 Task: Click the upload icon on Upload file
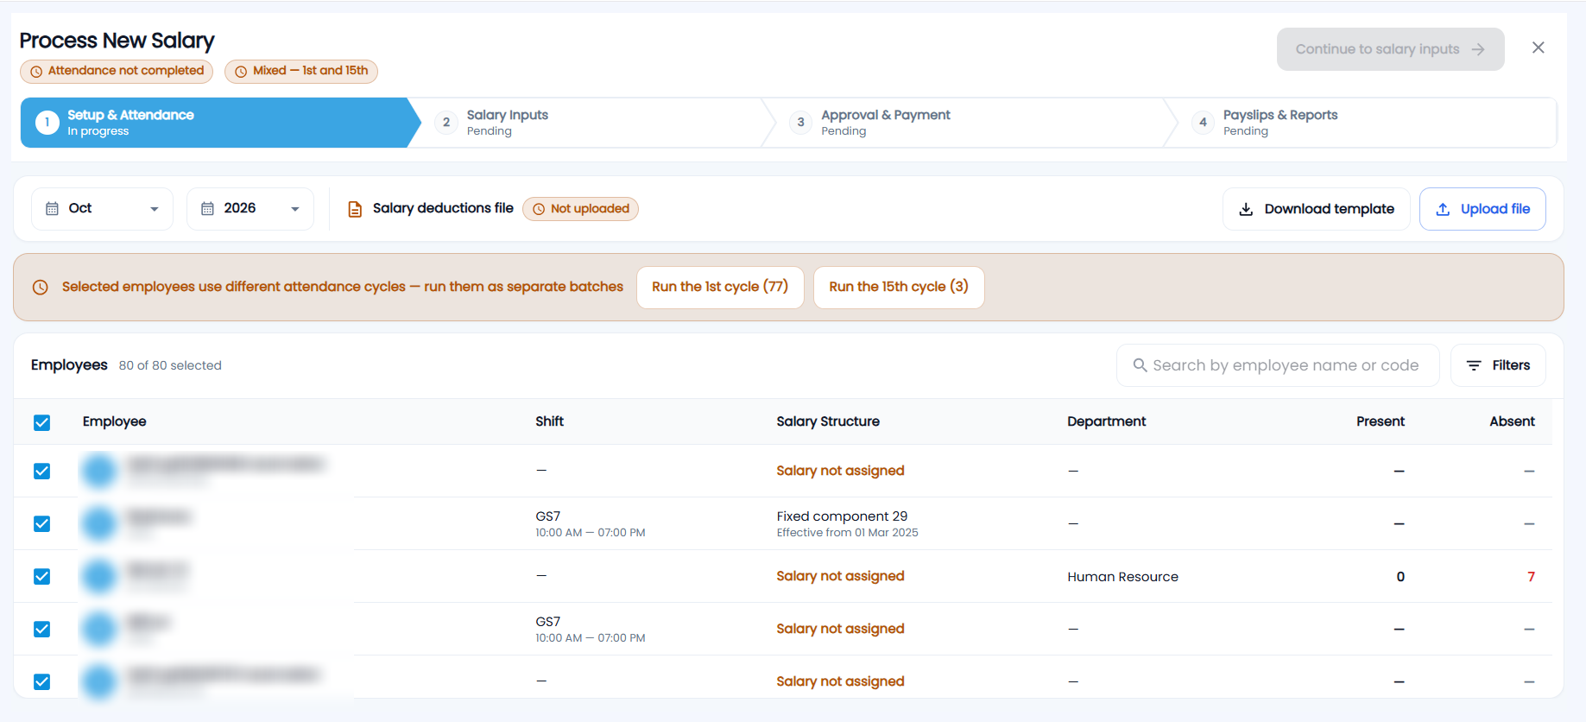point(1443,209)
